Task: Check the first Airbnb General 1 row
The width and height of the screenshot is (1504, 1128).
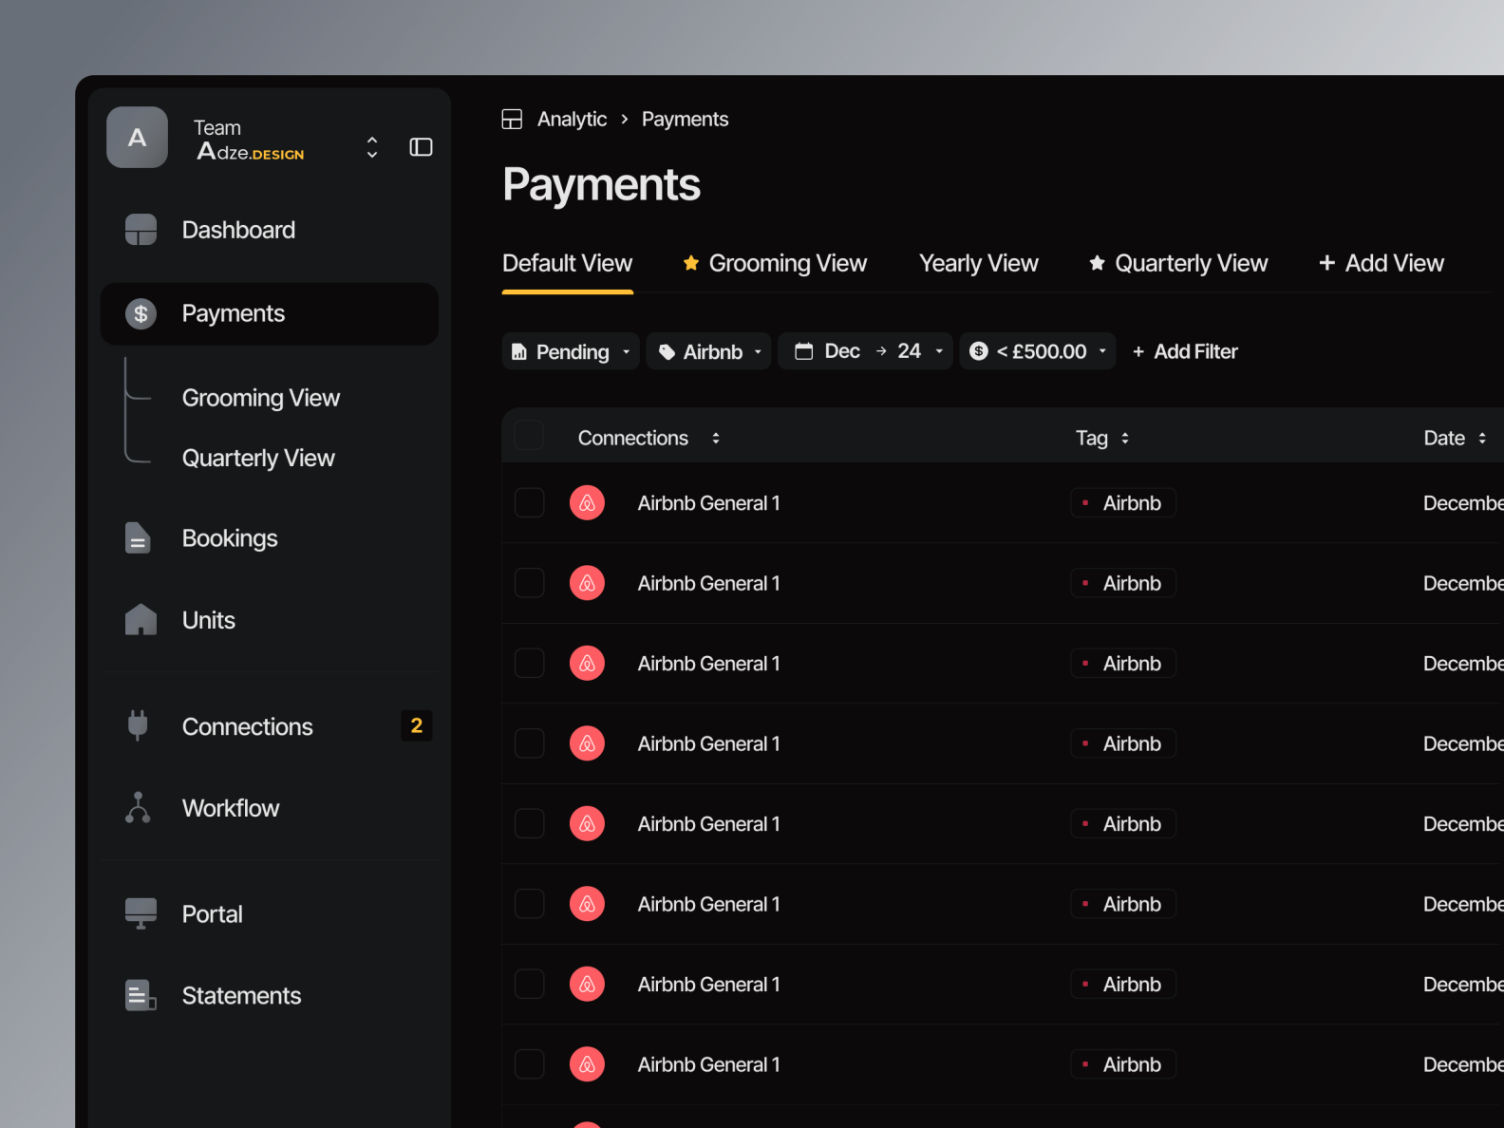Action: point(529,503)
